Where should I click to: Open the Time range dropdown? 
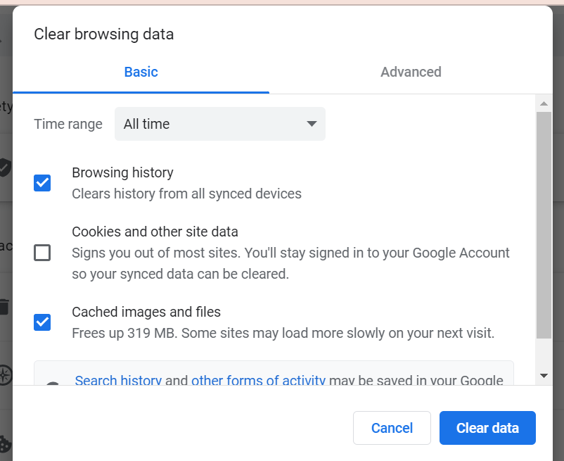[x=220, y=124]
